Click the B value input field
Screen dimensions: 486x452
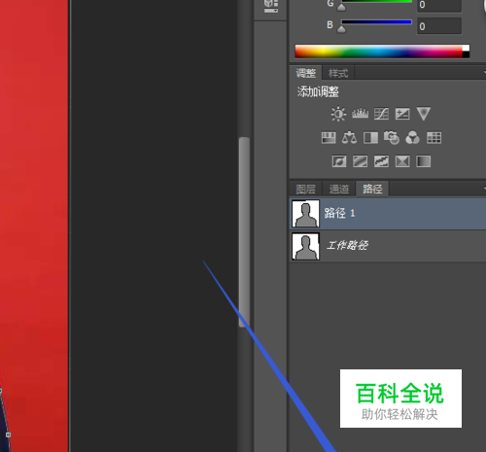(x=439, y=26)
